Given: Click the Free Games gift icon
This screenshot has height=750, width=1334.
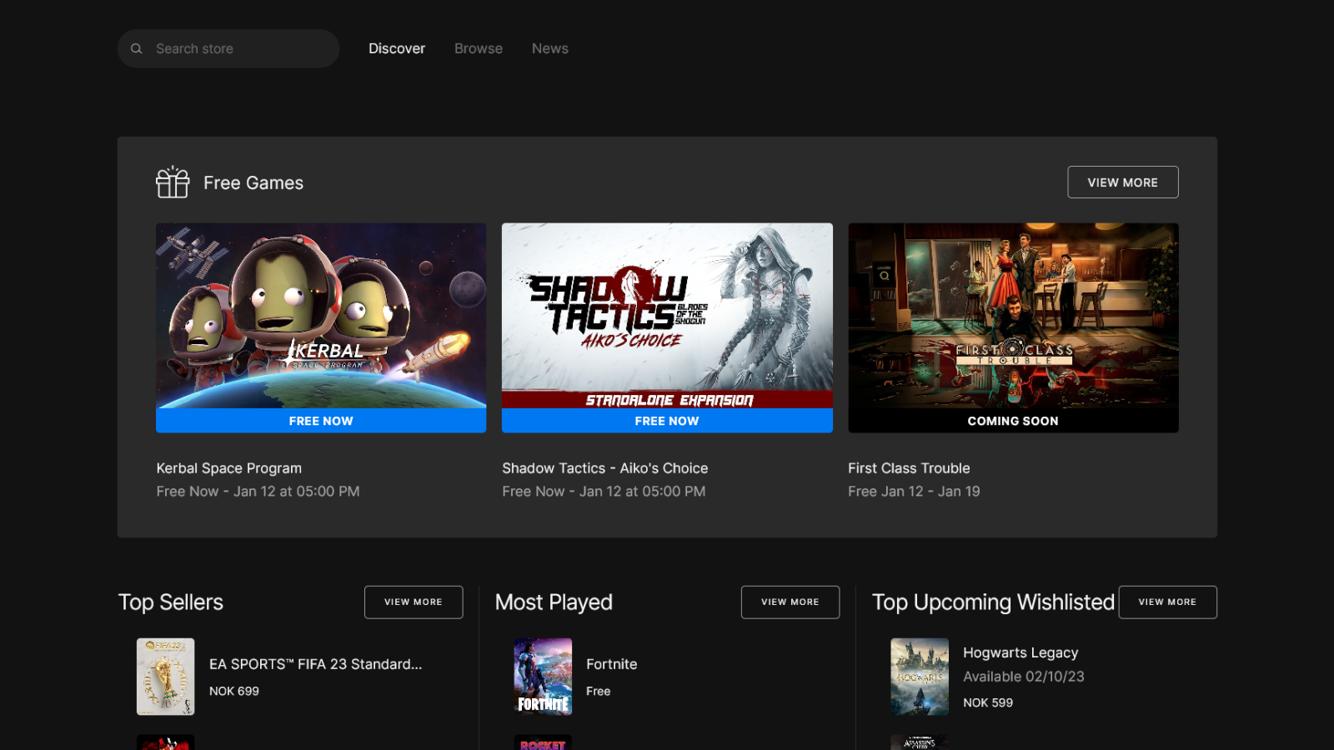Looking at the screenshot, I should [173, 182].
